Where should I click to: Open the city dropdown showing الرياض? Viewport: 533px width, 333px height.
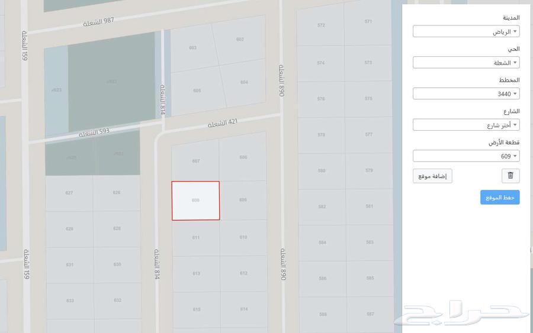pyautogui.click(x=466, y=31)
